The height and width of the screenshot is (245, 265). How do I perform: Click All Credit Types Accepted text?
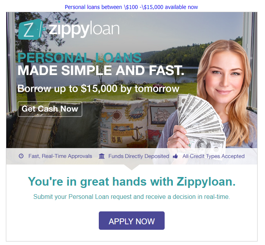pyautogui.click(x=214, y=156)
